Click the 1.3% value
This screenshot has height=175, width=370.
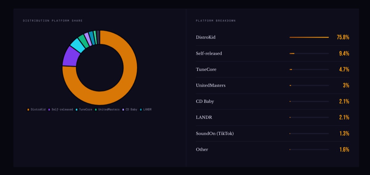(344, 133)
